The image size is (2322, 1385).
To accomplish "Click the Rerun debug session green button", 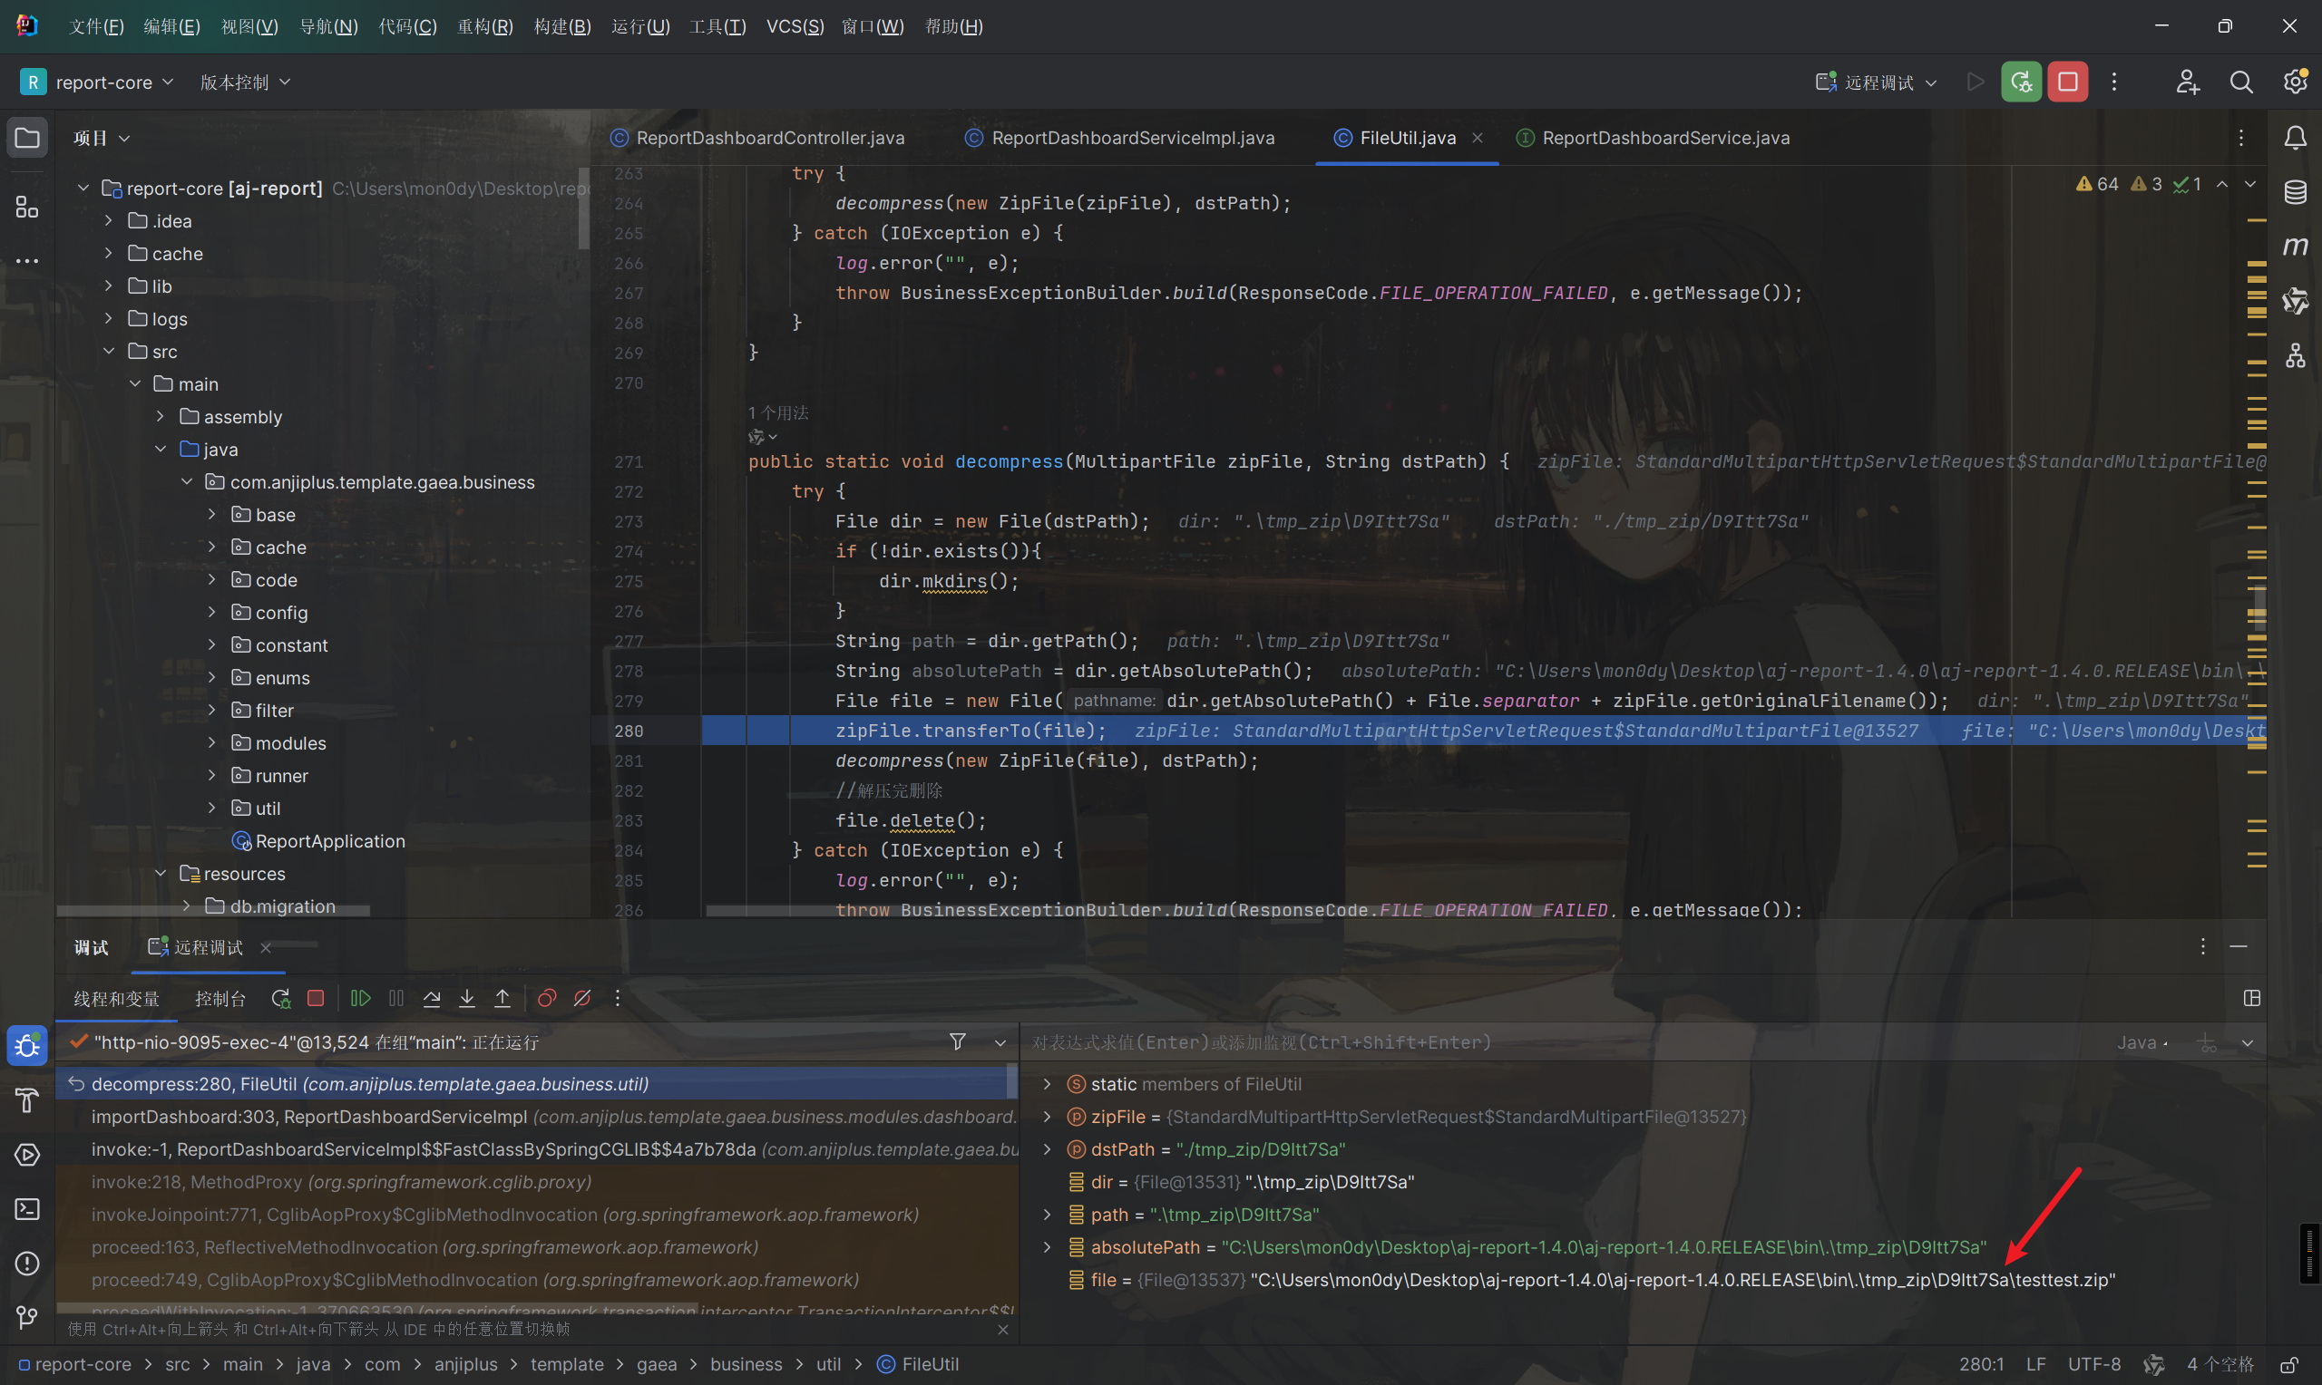I will 2021,82.
